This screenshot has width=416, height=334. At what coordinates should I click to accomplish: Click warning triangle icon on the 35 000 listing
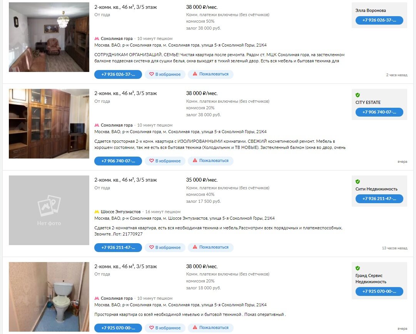click(195, 247)
